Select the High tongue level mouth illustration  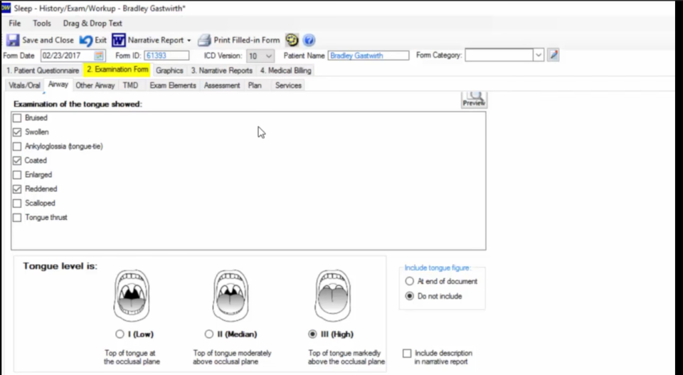pos(333,296)
